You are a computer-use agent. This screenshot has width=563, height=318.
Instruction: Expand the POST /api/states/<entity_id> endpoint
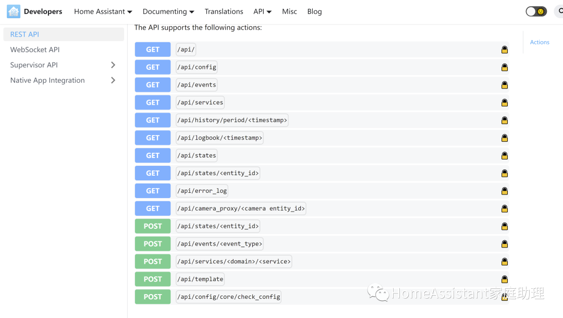(x=322, y=226)
